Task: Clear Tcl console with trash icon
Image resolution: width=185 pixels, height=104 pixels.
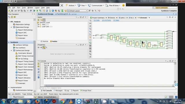Action: tap(38, 77)
